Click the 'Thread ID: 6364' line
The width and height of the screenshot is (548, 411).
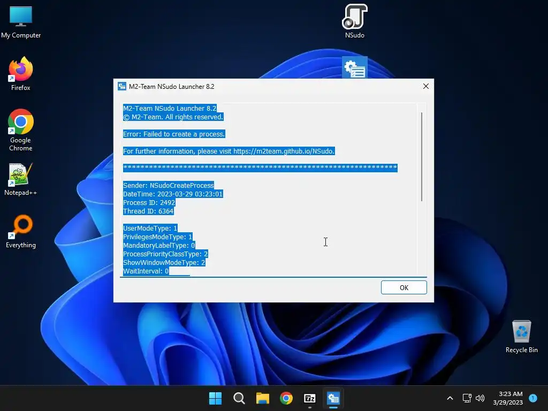148,211
